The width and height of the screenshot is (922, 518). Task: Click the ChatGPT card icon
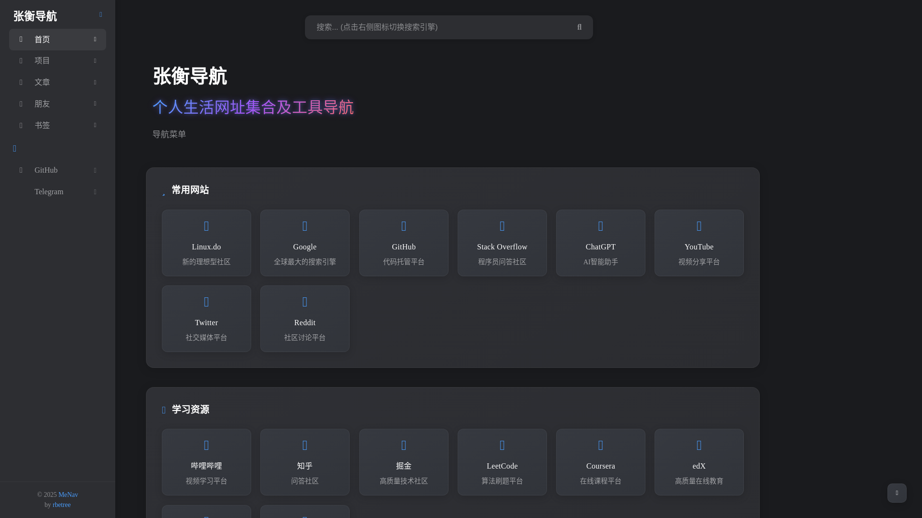pyautogui.click(x=601, y=226)
